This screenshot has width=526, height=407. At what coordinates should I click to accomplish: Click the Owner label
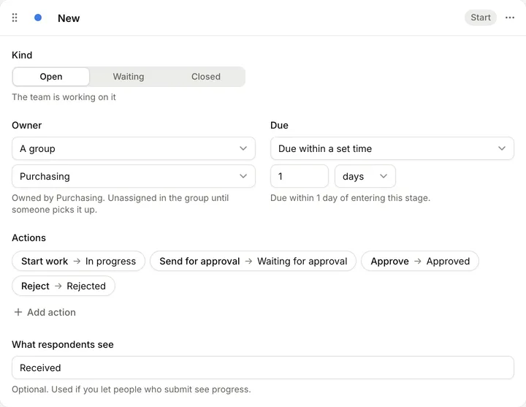[x=27, y=125]
